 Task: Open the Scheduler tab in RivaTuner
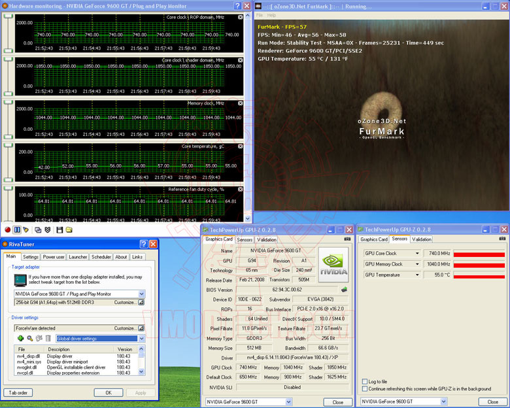(101, 257)
